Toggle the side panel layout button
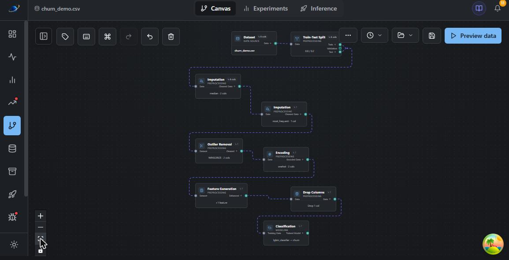The height and width of the screenshot is (260, 509). tap(44, 36)
